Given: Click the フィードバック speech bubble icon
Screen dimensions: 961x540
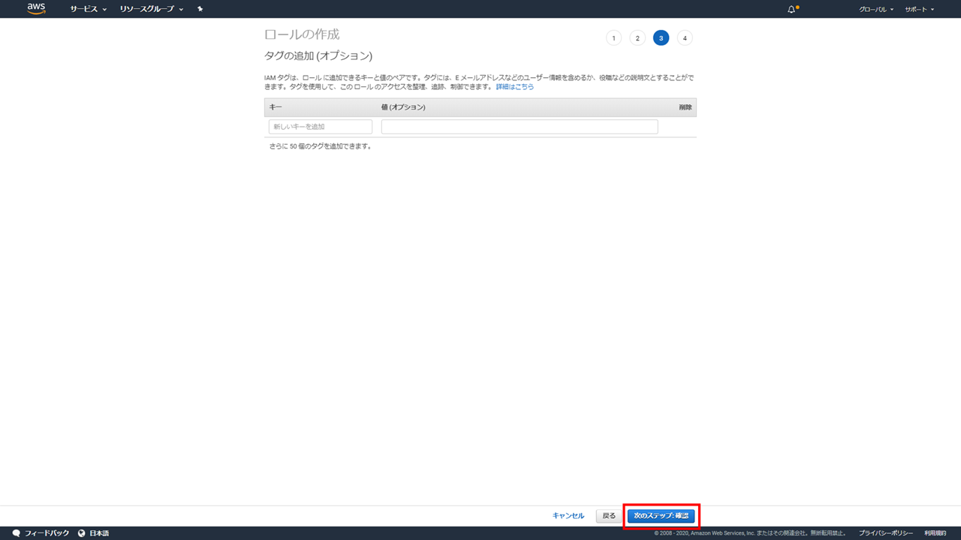Looking at the screenshot, I should click(x=17, y=533).
